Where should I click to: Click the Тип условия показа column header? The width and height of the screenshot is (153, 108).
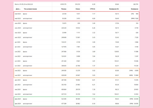click(x=30, y=9)
